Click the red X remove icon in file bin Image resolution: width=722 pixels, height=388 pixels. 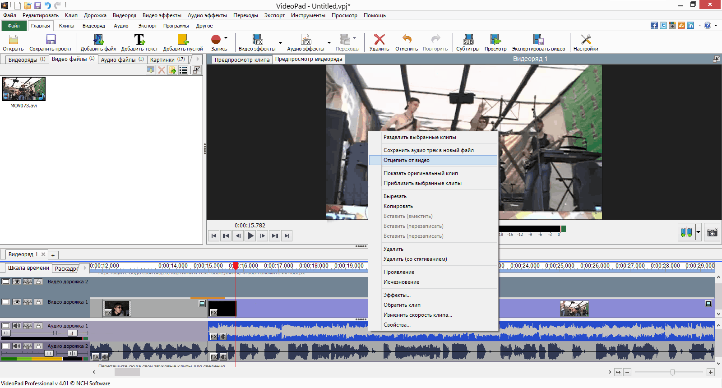162,70
